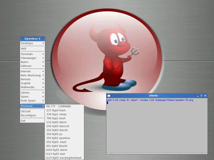Viewport: 214px width, 160px height.
Task: Click the Openbox 3 menu title
Action: point(32,39)
